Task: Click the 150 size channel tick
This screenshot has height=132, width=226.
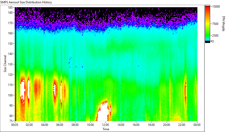Action: 10,43
